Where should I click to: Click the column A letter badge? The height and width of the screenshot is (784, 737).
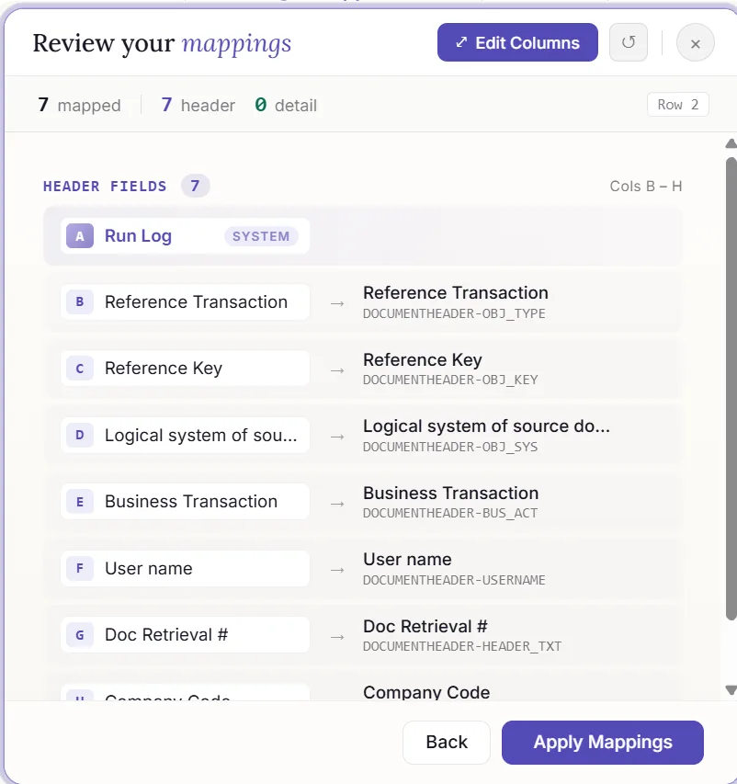80,236
